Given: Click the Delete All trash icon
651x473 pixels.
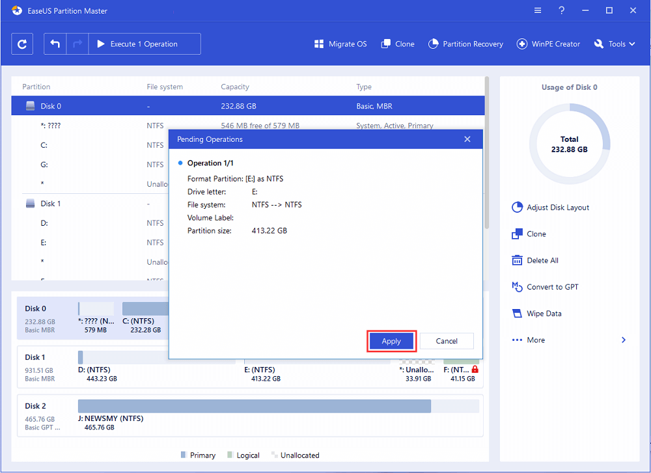Looking at the screenshot, I should (517, 260).
